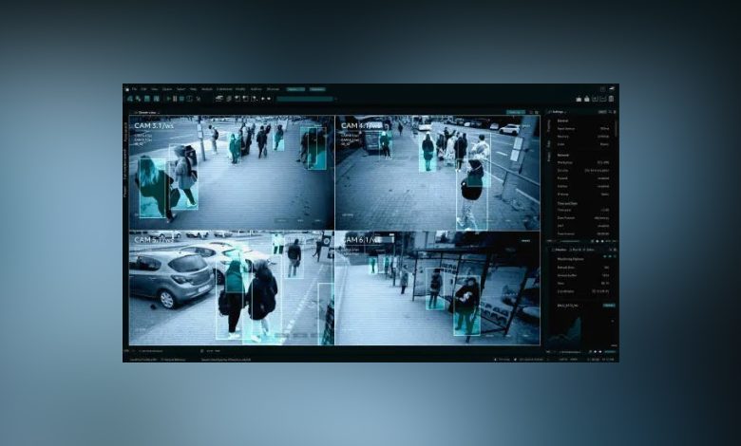Click the play icon in the top toolbar
The height and width of the screenshot is (446, 741).
click(x=169, y=99)
